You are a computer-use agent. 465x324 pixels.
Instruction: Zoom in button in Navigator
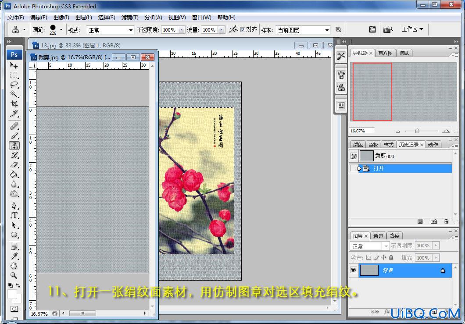click(446, 131)
